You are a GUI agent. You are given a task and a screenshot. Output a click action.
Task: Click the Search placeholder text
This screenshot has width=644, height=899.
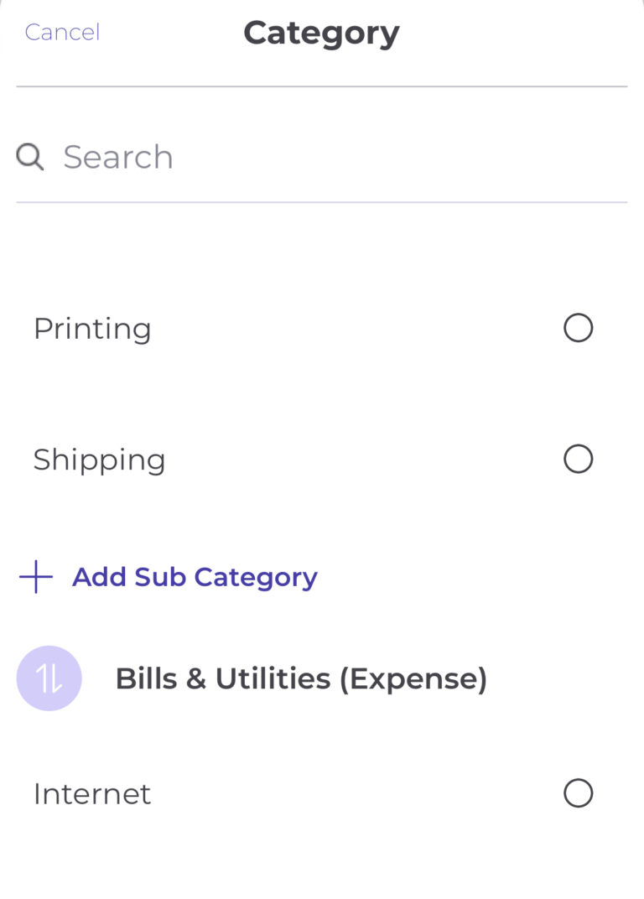click(x=118, y=157)
